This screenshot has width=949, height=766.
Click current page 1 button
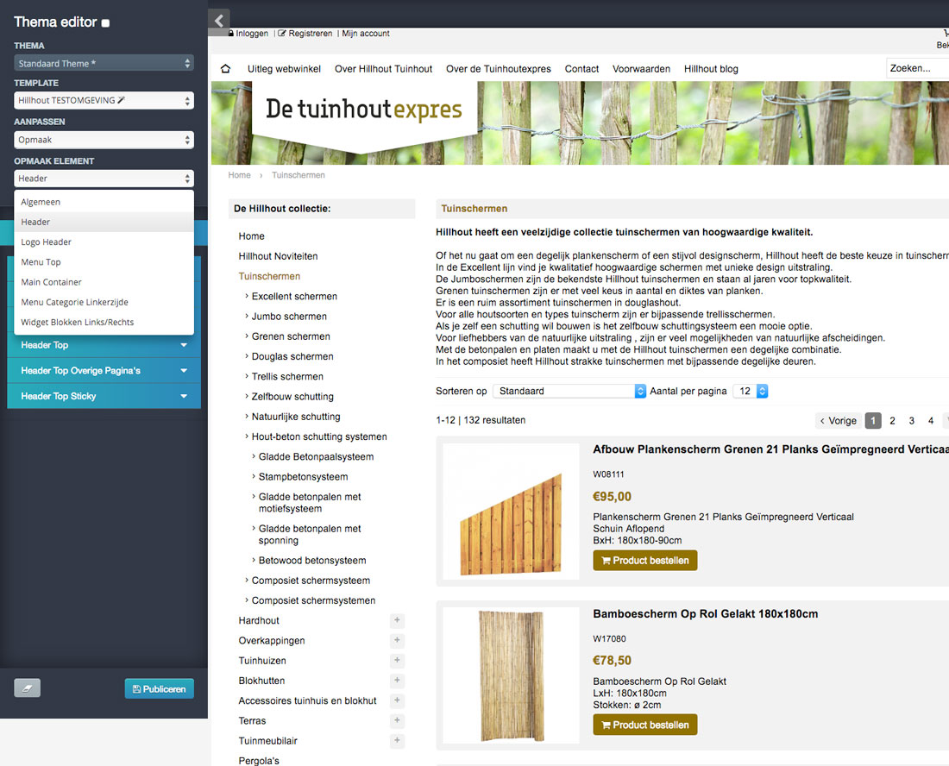pyautogui.click(x=873, y=420)
